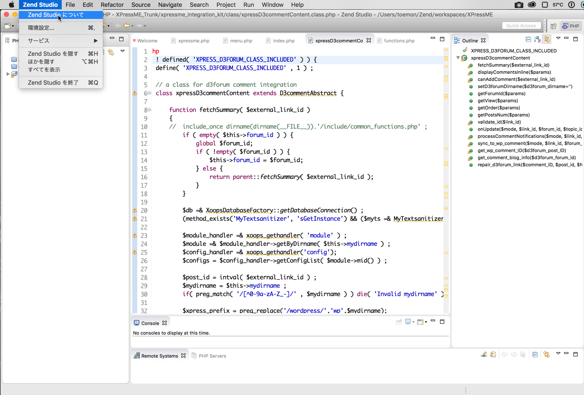Close the Remote Systems view tab
This screenshot has height=395, width=584.
(x=183, y=356)
